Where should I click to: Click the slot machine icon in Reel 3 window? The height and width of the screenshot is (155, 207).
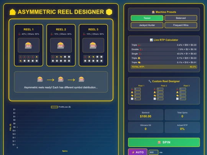[x=93, y=45]
